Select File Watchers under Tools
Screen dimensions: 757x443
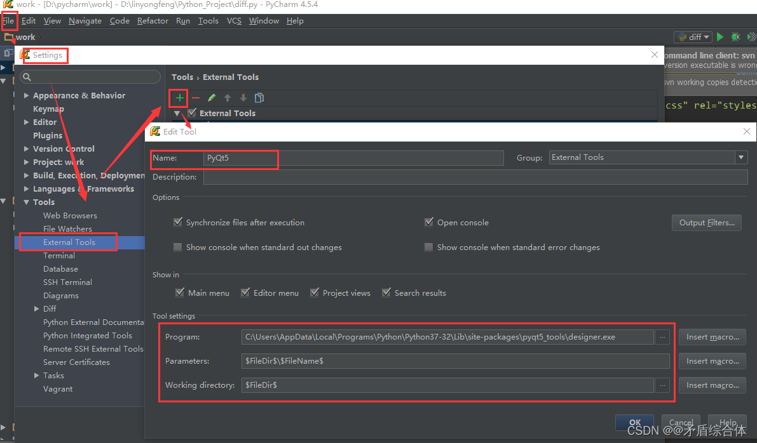coord(67,229)
